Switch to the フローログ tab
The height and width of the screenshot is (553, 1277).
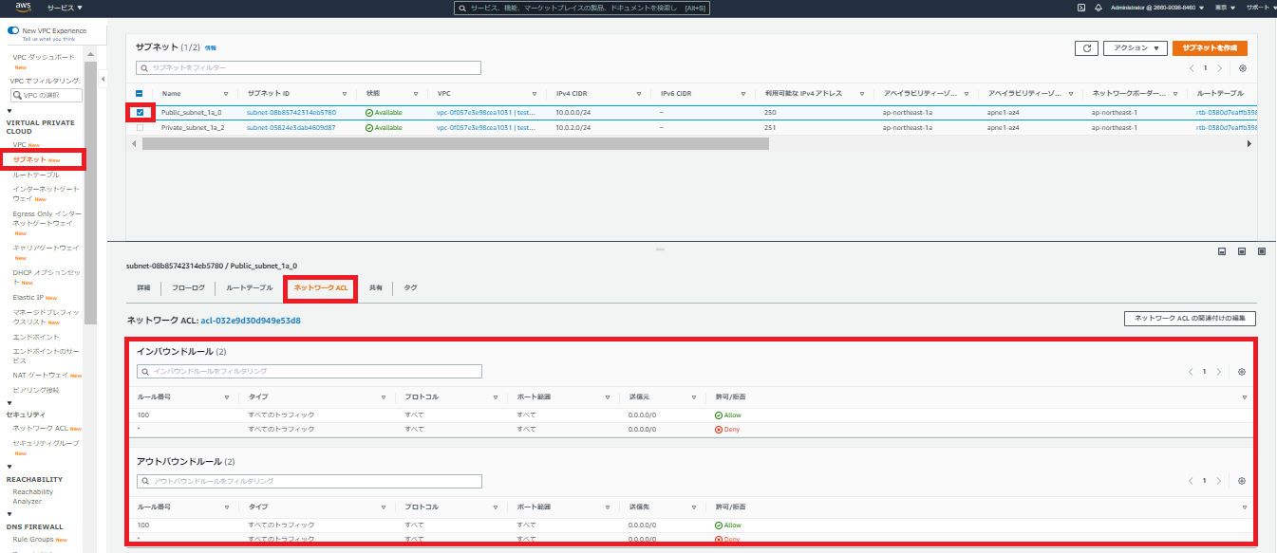coord(188,286)
